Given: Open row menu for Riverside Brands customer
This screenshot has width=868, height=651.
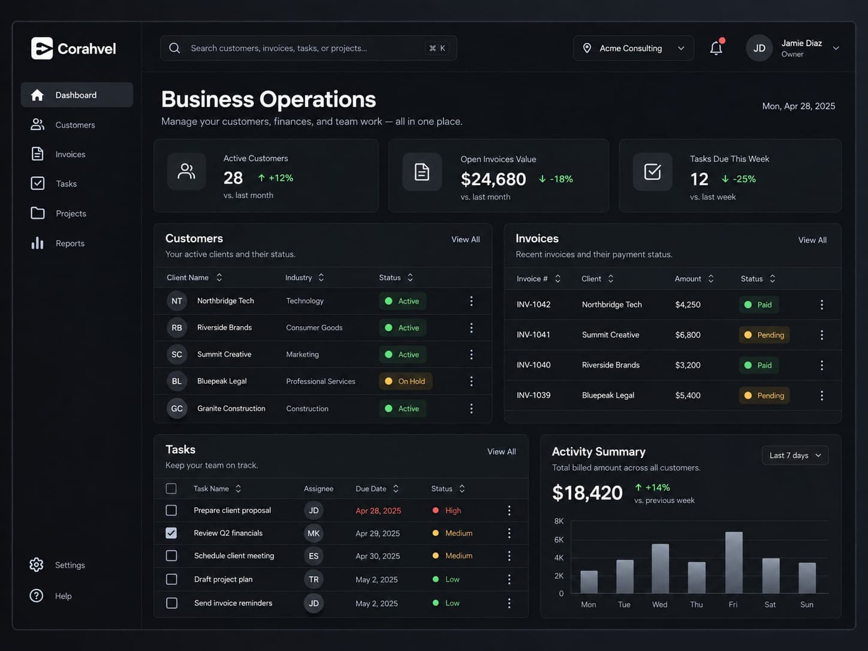Looking at the screenshot, I should click(471, 328).
